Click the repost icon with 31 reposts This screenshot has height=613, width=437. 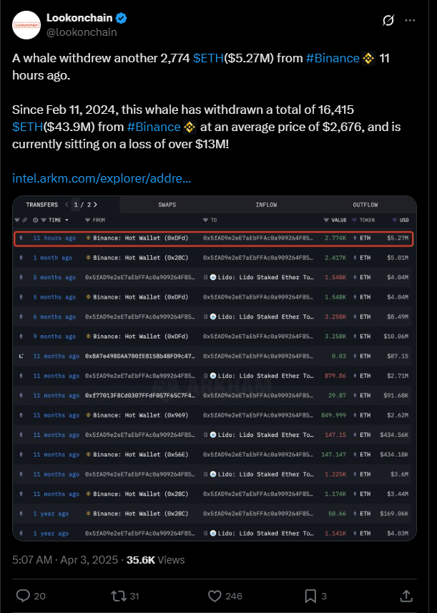[118, 596]
